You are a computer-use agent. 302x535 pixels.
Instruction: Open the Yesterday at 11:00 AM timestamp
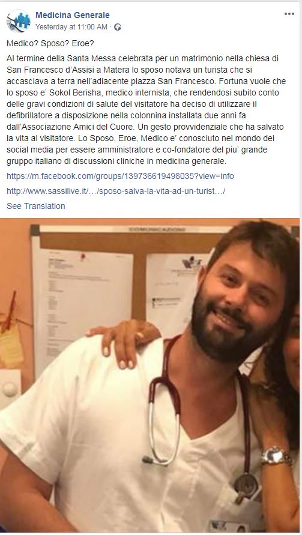71,27
